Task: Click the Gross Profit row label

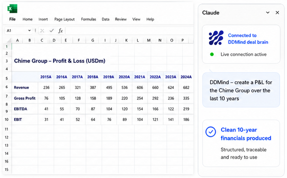Action: (x=25, y=98)
